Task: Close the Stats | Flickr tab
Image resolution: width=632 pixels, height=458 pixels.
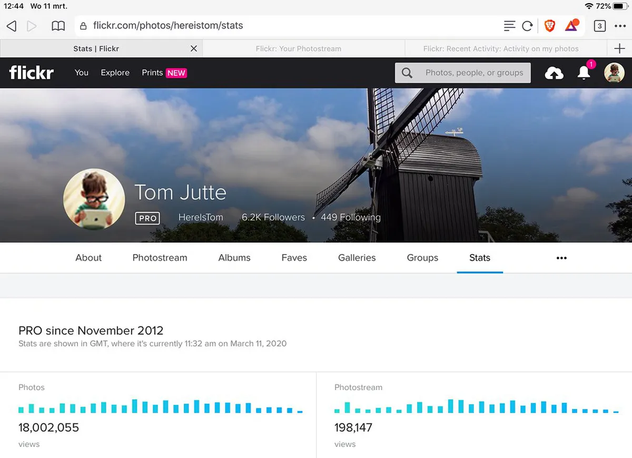Action: [193, 48]
